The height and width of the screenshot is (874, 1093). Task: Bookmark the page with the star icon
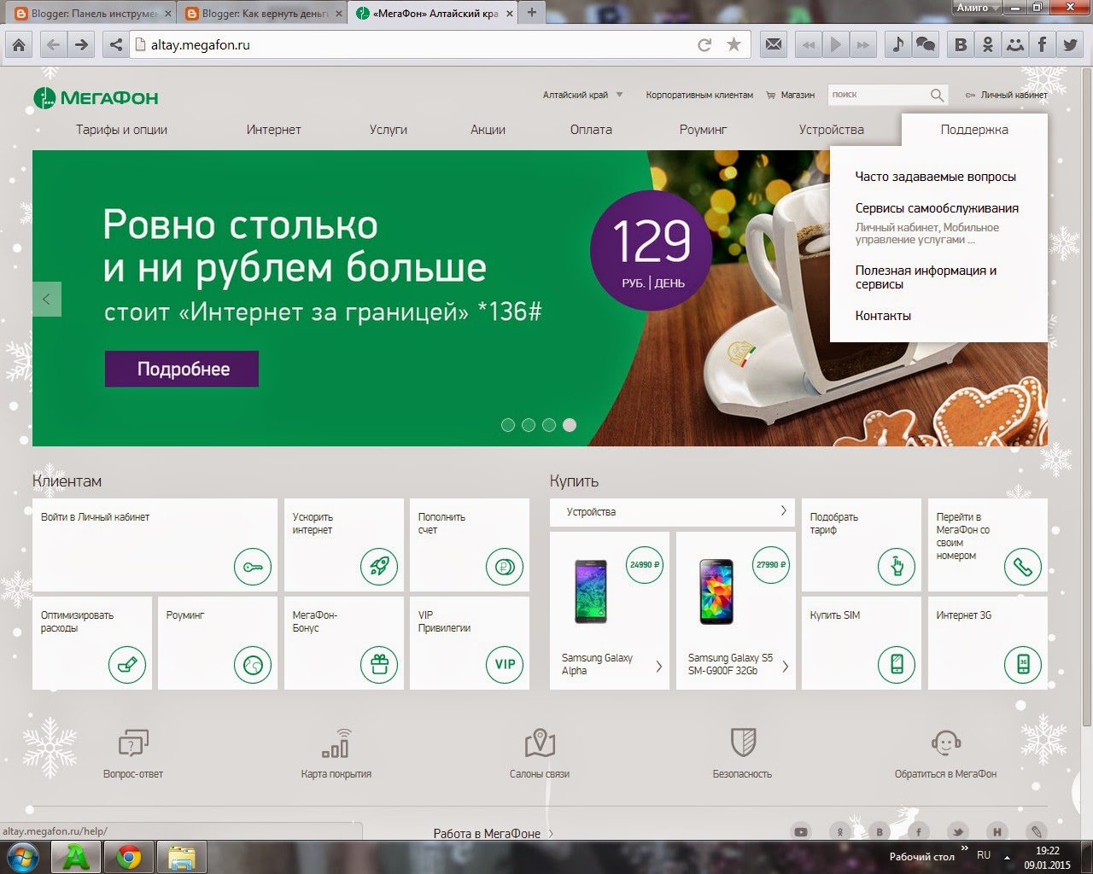coord(734,45)
